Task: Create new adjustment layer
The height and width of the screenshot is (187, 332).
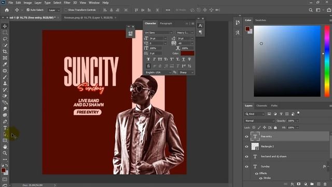Action: click(306, 184)
